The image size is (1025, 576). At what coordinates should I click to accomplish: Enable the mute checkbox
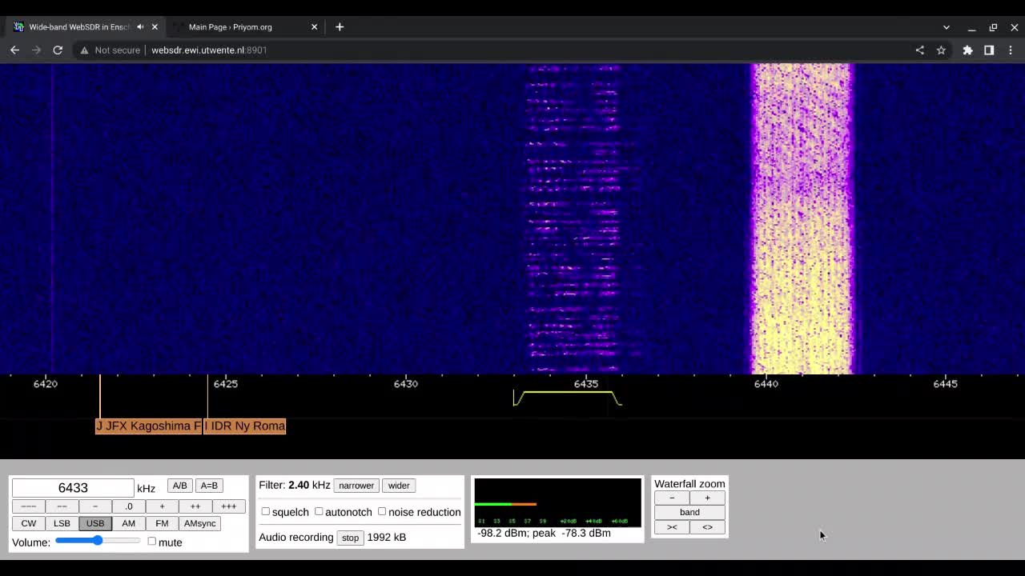(x=151, y=542)
